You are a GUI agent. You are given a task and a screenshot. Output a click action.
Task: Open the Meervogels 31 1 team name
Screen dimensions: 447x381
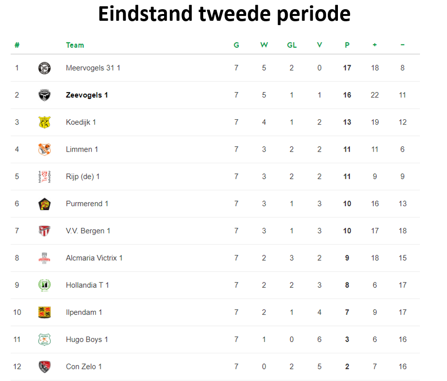tap(93, 68)
